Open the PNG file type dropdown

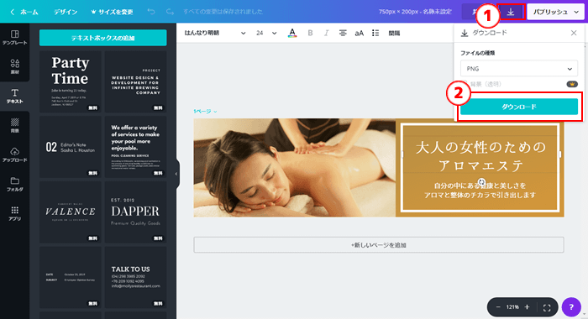519,69
